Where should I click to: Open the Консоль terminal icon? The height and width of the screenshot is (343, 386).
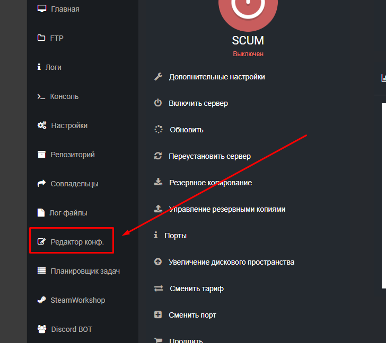tap(41, 96)
